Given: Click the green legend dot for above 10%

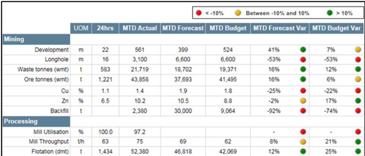Looking at the screenshot, I should tap(330, 13).
